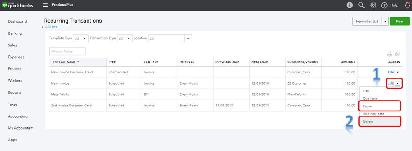Open Expenses in the sidebar
The image size is (412, 151).
click(x=16, y=57)
